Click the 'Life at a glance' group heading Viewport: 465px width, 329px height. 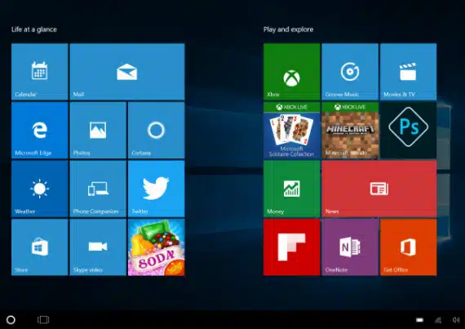34,29
